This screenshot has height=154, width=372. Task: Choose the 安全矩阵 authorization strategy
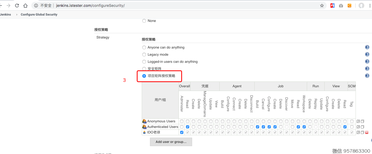click(x=144, y=69)
